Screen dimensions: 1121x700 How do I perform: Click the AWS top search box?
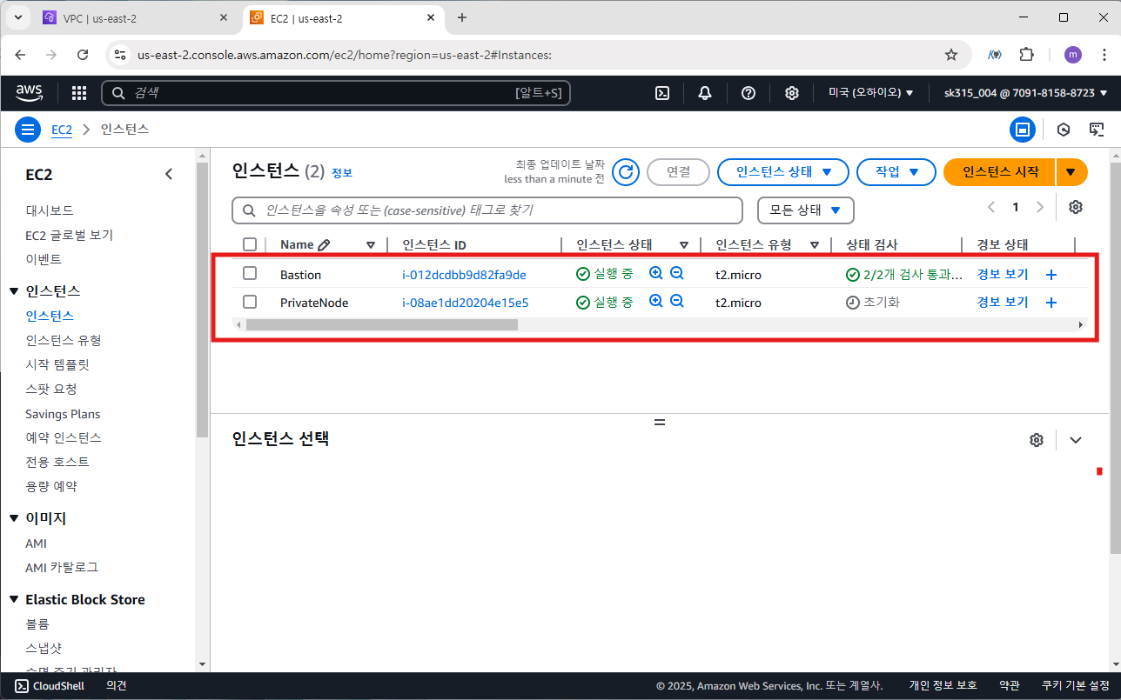click(336, 93)
